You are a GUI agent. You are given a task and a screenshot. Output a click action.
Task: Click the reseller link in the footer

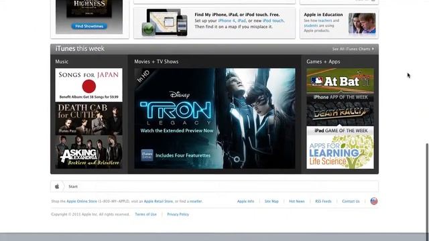pyautogui.click(x=196, y=202)
